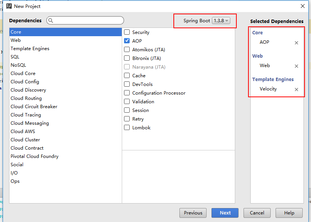Select Cloud Messaging category
The image size is (311, 222).
pyautogui.click(x=66, y=123)
